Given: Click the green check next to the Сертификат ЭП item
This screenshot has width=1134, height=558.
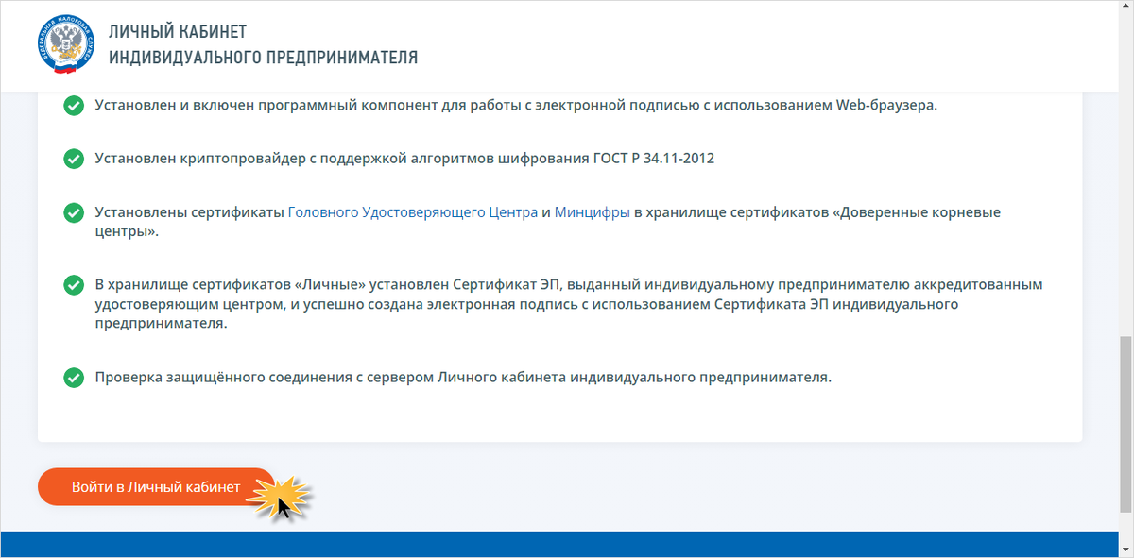Looking at the screenshot, I should pyautogui.click(x=74, y=282).
